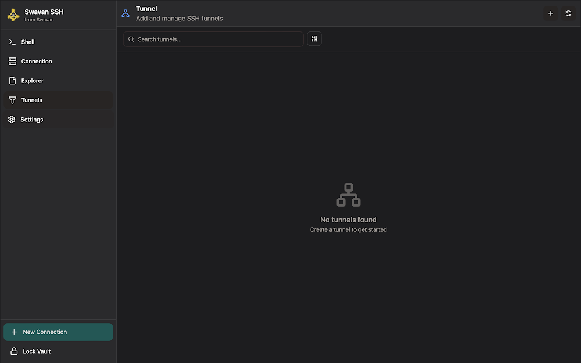This screenshot has width=581, height=363.
Task: Click the large tunnels placeholder graphic
Action: tap(348, 195)
